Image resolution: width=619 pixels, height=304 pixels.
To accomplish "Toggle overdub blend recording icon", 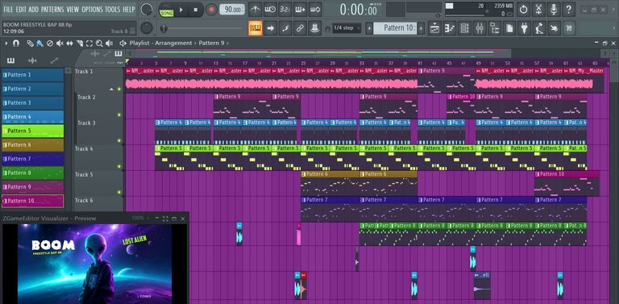I will [x=300, y=9].
